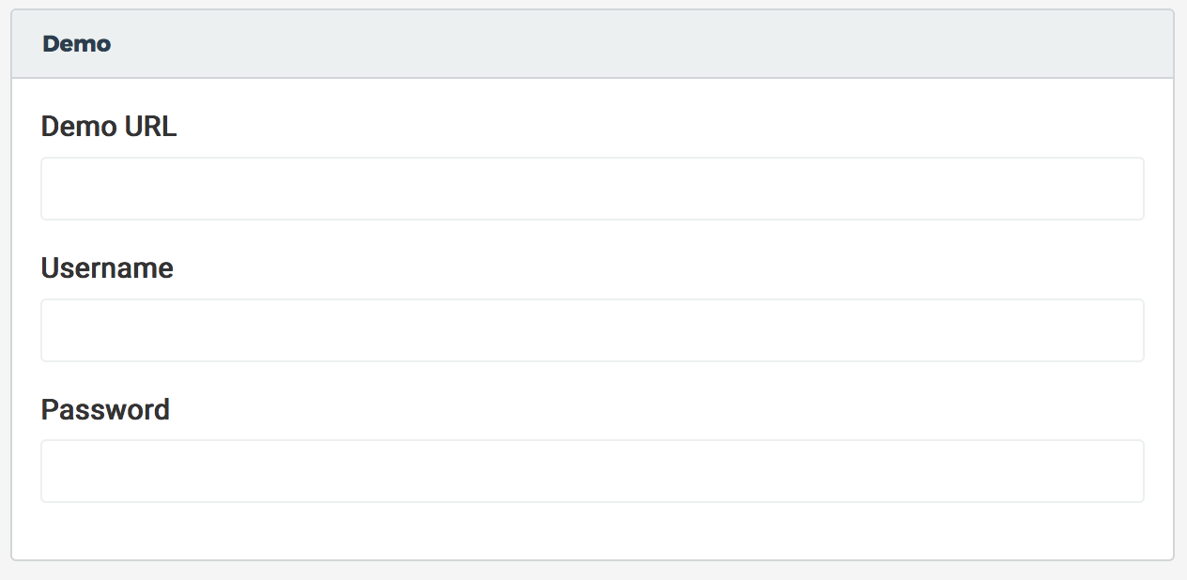Place cursor in the field under Demo URL
Screen dimensions: 1187x580
[x=593, y=189]
